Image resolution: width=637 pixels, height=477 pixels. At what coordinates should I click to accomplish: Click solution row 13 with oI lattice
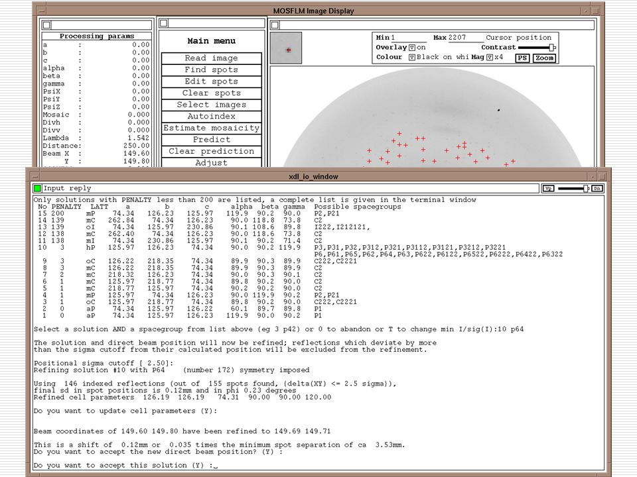click(x=204, y=227)
